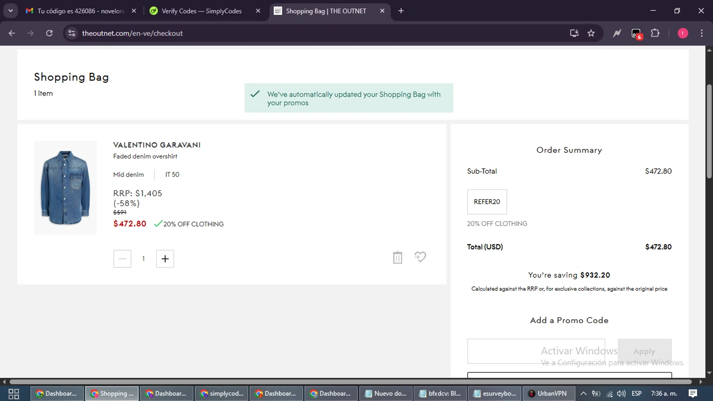Open UrbanVPN taskbar app

(548, 394)
